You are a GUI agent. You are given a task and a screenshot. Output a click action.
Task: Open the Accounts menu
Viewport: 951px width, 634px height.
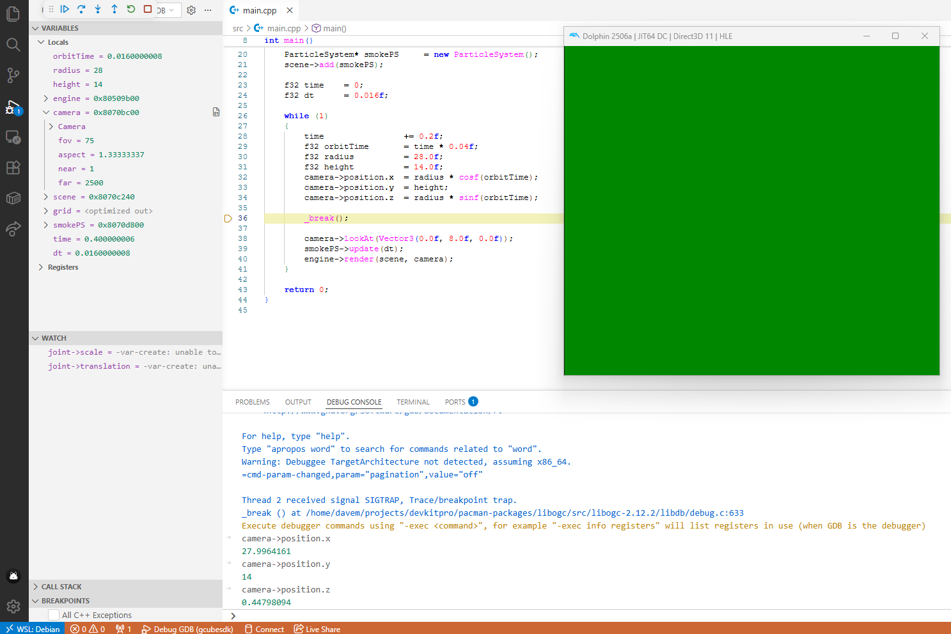(13, 576)
